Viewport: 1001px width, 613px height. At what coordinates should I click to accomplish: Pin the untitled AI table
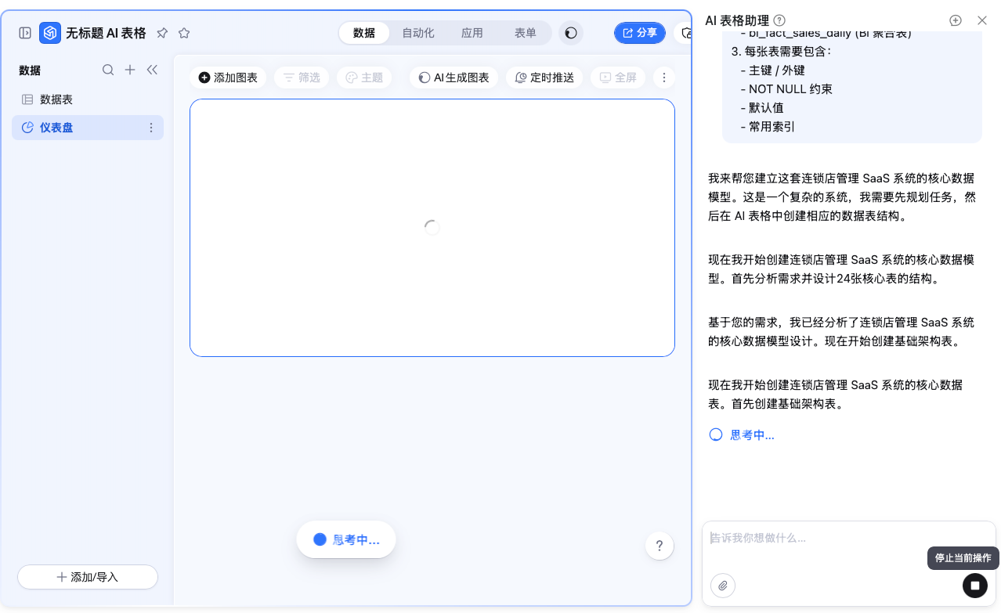pyautogui.click(x=162, y=33)
